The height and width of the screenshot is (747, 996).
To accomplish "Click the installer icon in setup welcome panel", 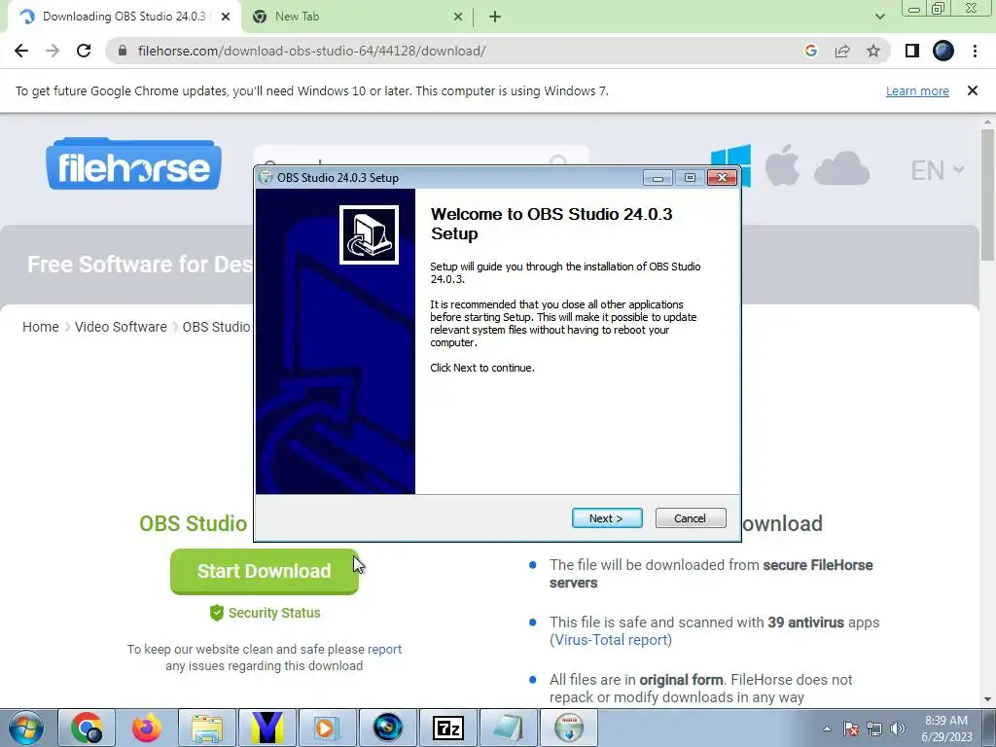I will tap(369, 234).
